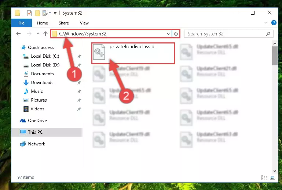Expand the address bar history dropdown

click(x=169, y=34)
